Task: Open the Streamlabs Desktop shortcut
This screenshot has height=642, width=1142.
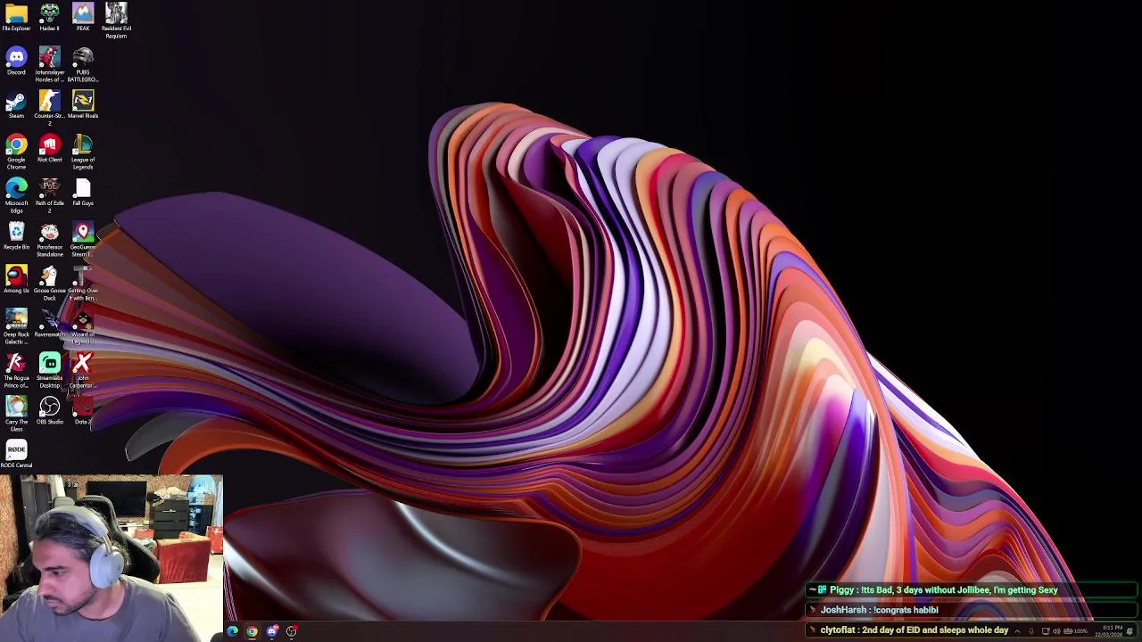Action: [49, 370]
